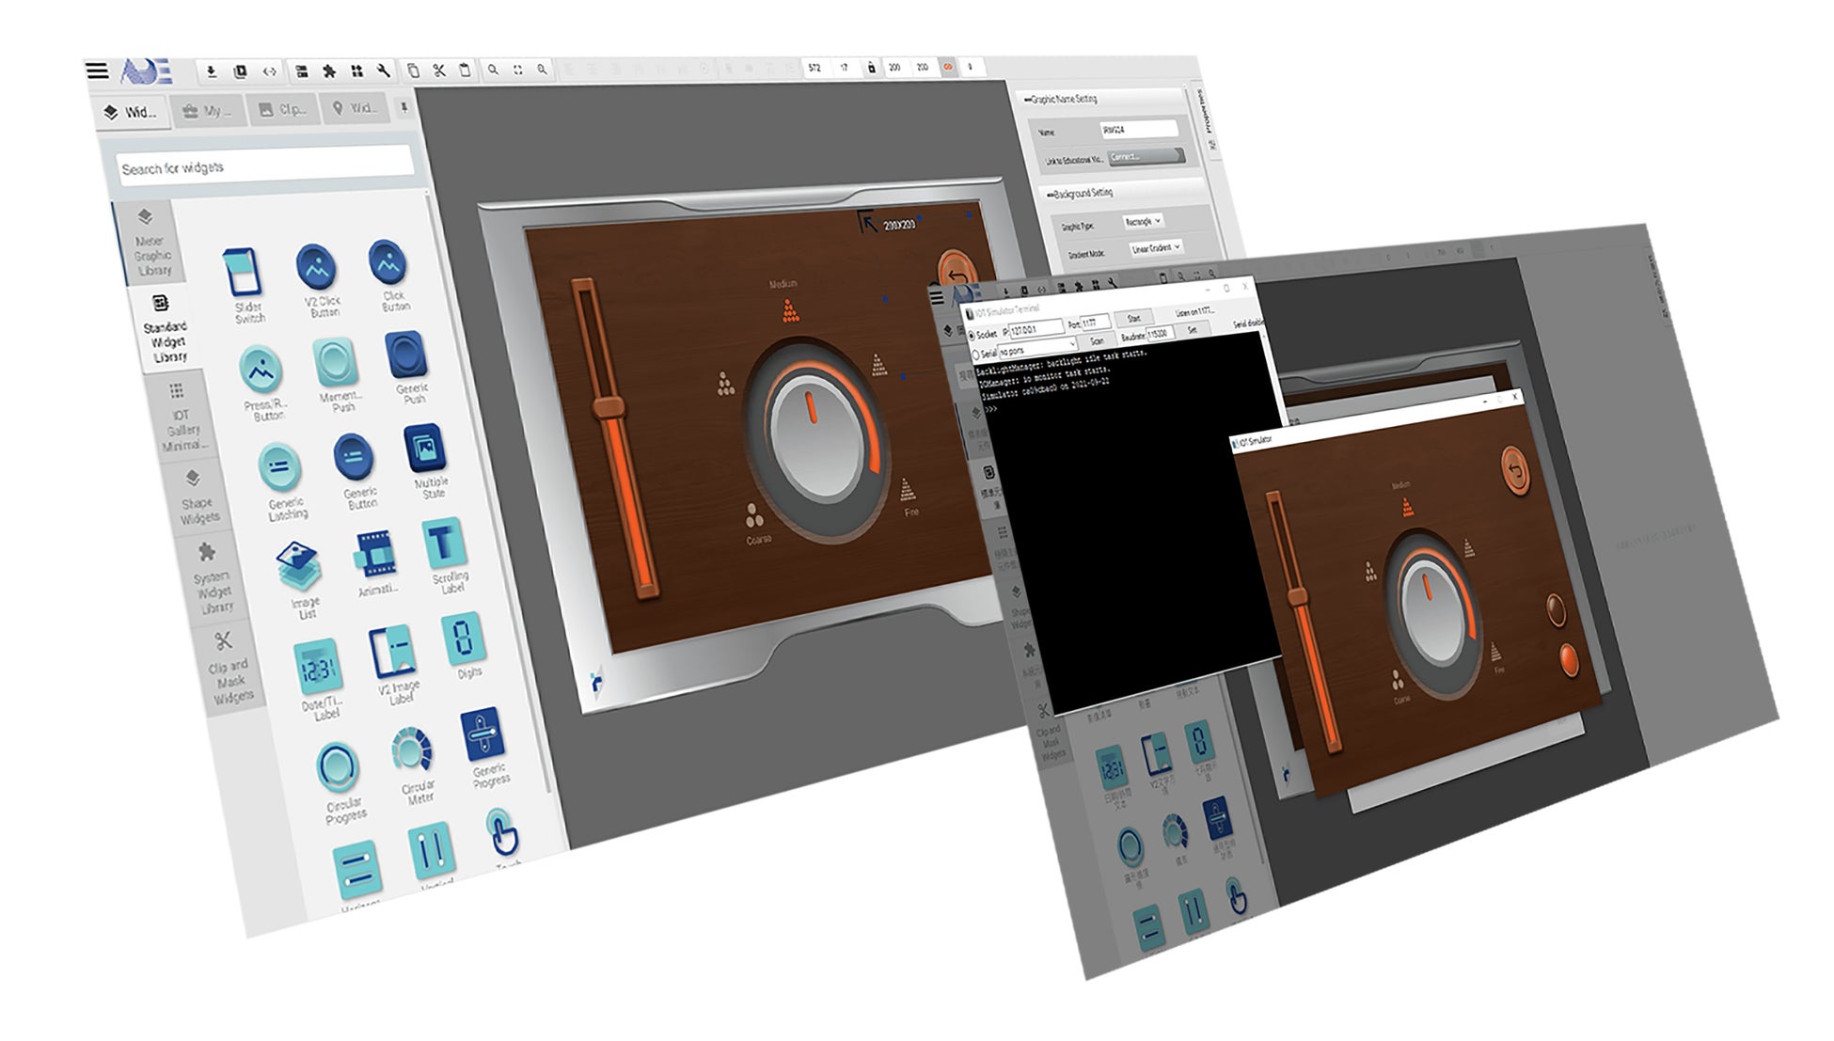Select the Slider Switch widget

[244, 273]
